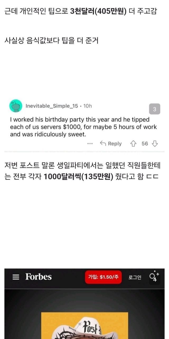Open the yellow Post Malone cover image

84,325
